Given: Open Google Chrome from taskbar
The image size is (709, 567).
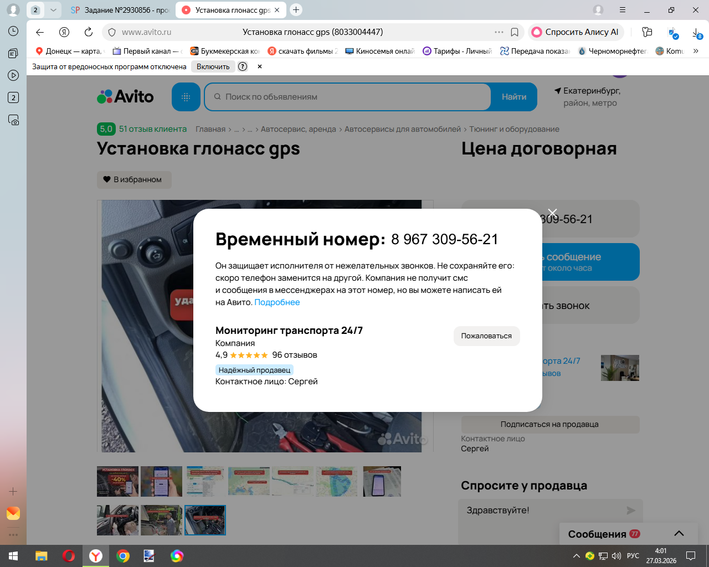Looking at the screenshot, I should 123,556.
